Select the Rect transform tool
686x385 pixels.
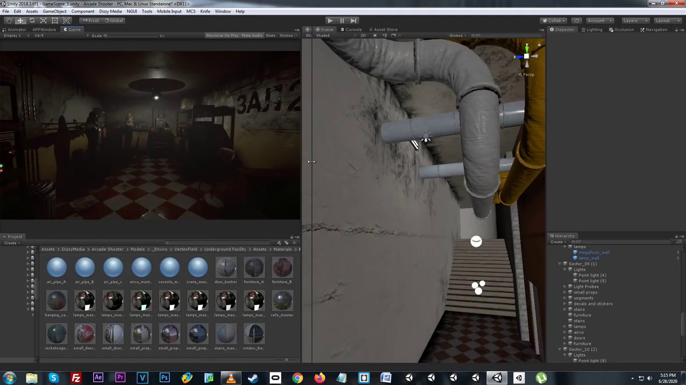click(54, 20)
